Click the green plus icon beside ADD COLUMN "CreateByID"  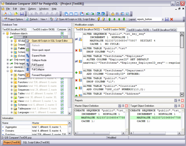[76, 73]
